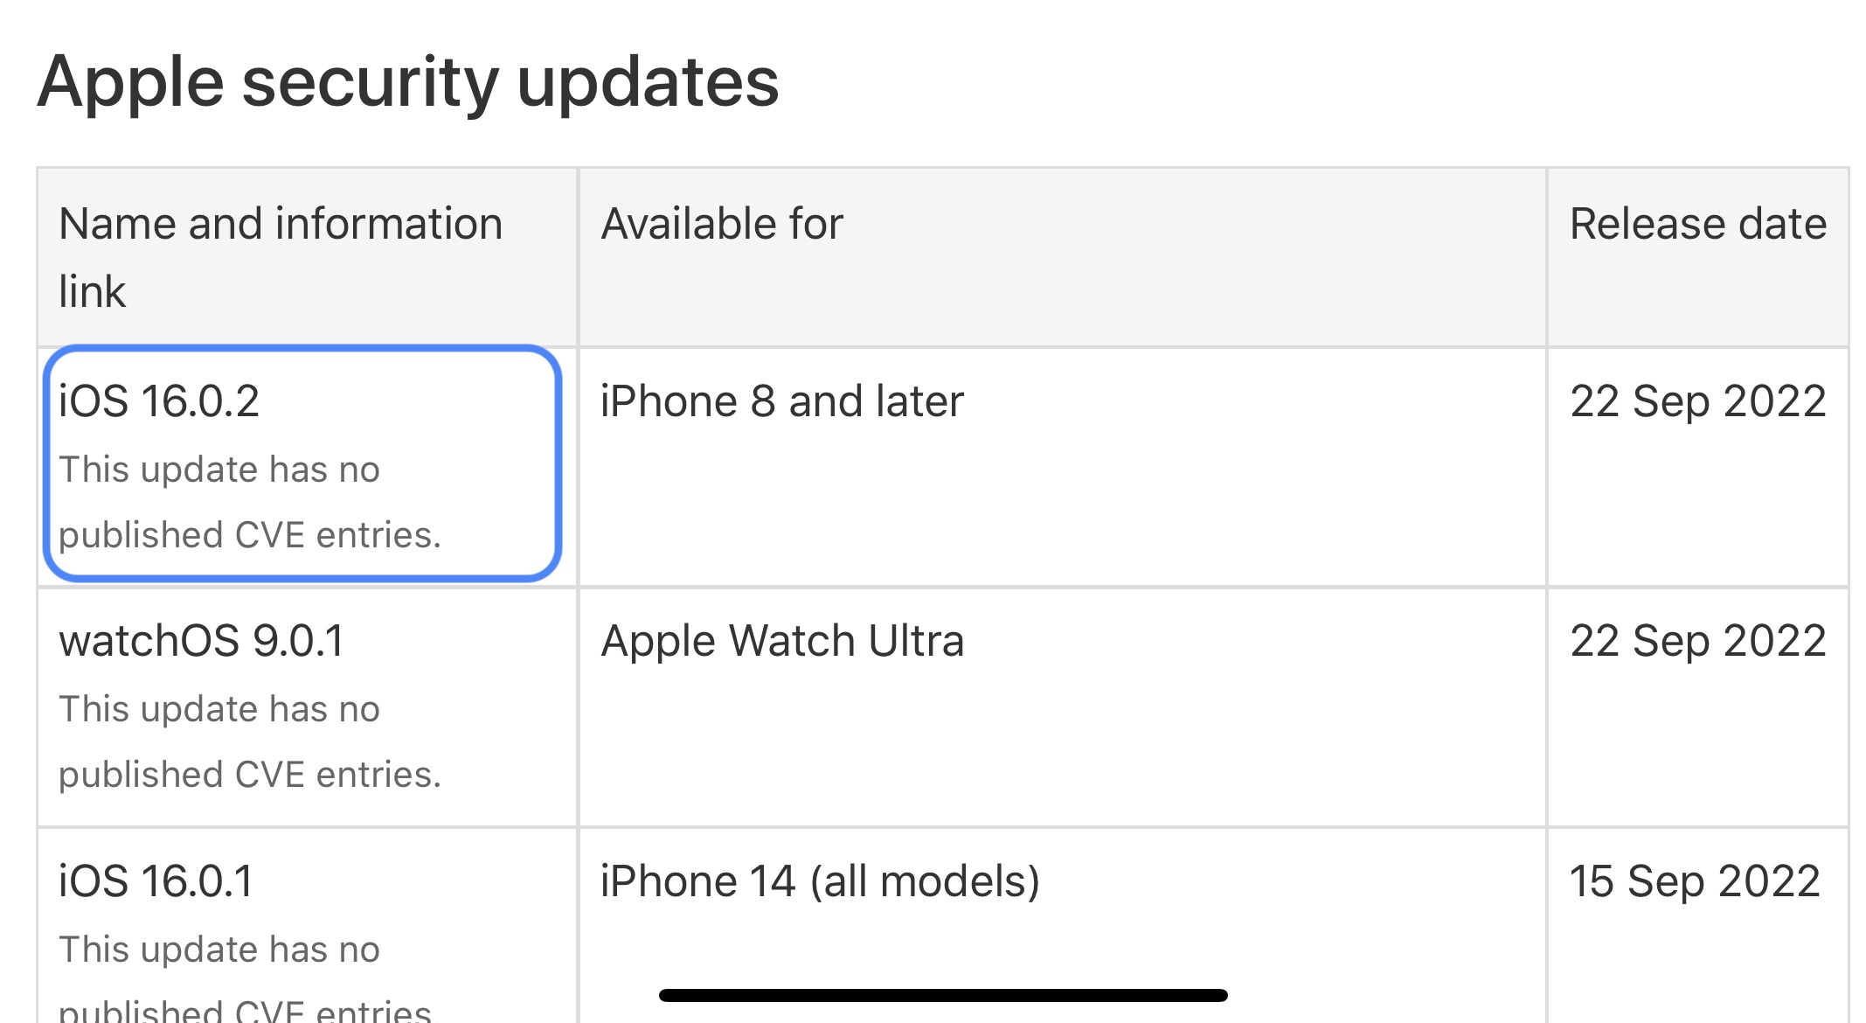Click the watchOS 9.0.1 update name

click(201, 641)
